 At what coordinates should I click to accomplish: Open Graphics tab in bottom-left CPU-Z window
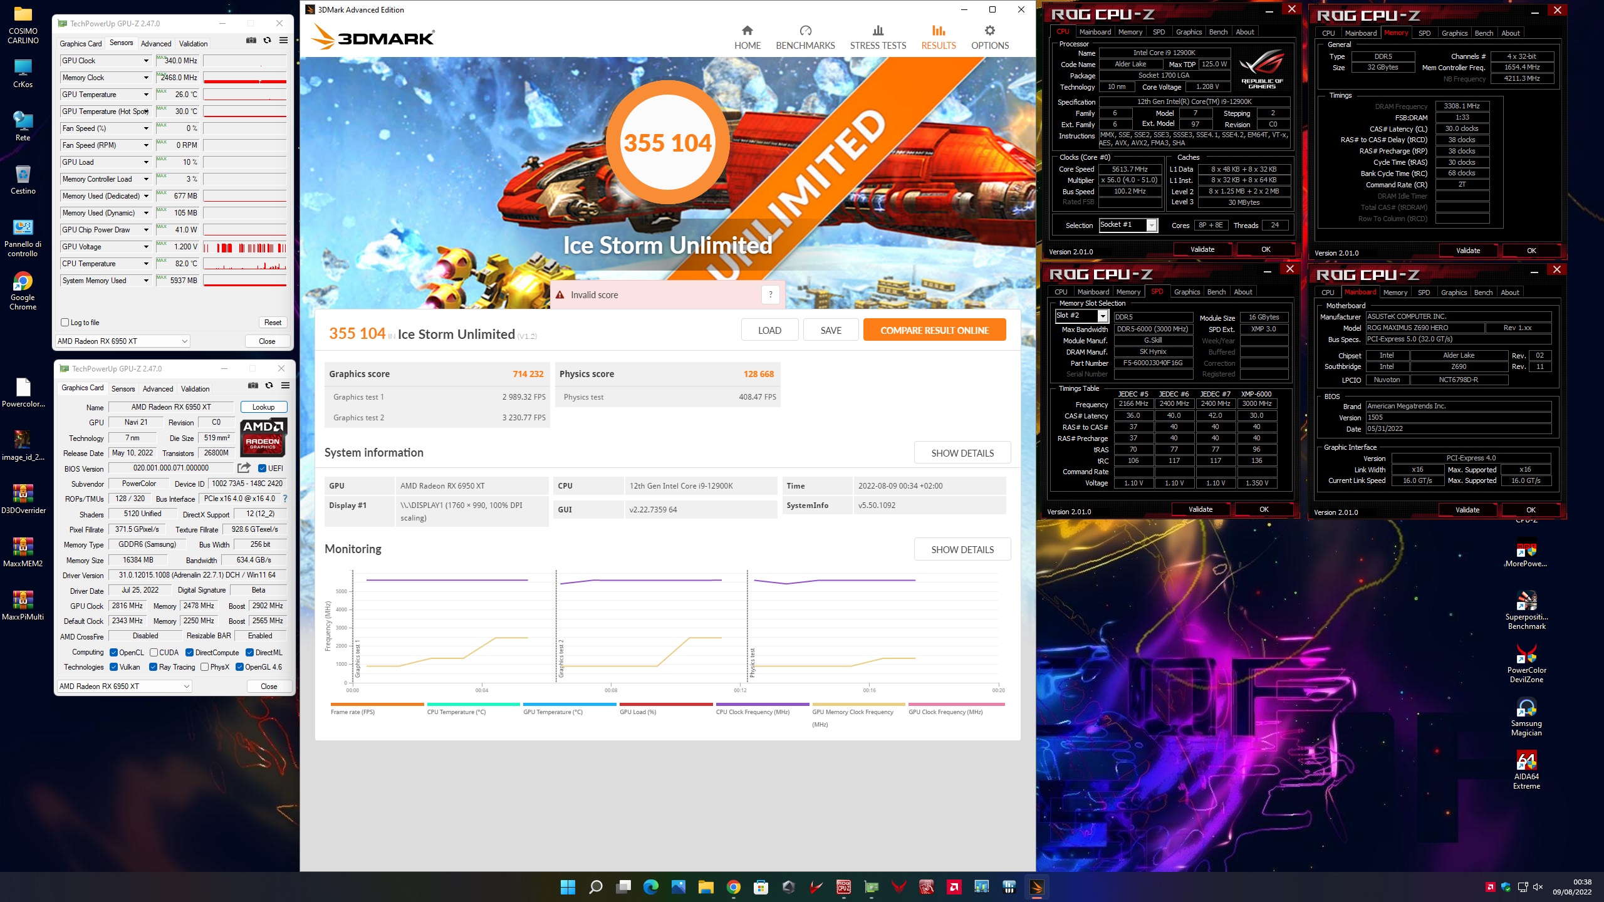coord(1187,292)
